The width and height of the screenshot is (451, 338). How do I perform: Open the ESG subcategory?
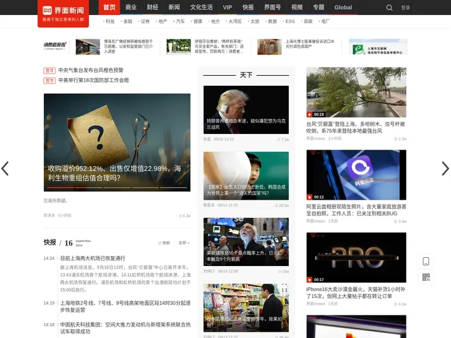tap(289, 21)
